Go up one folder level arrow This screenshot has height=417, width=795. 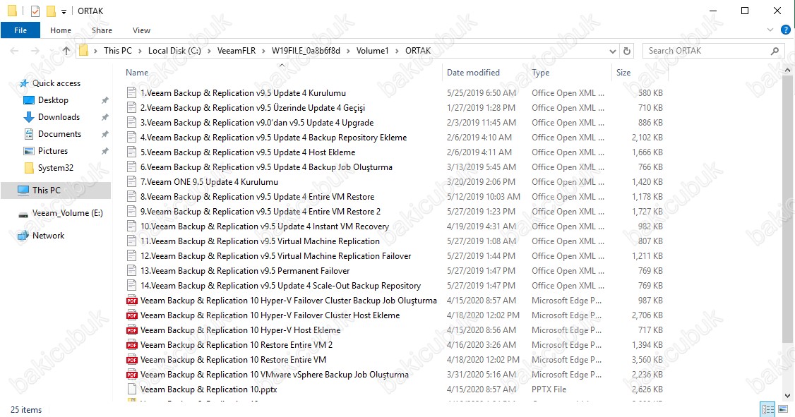(x=66, y=51)
